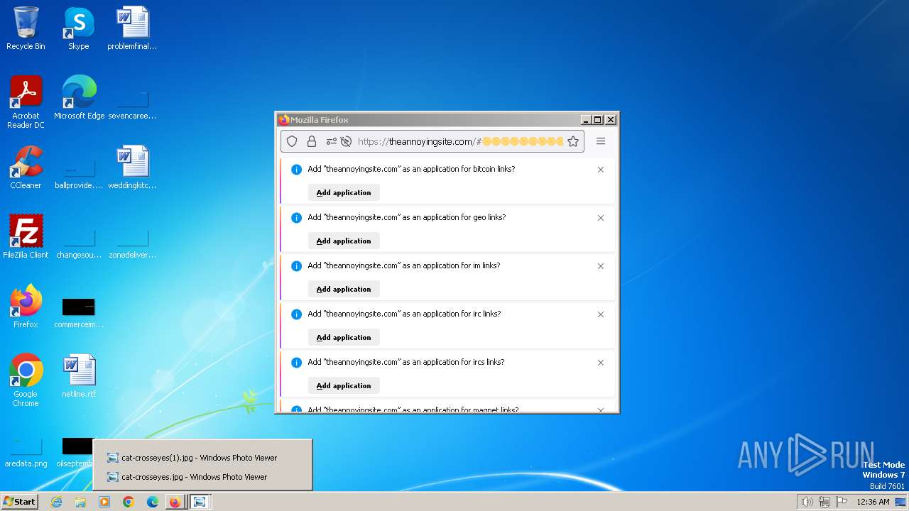Open the permissions icon in address bar

click(331, 141)
